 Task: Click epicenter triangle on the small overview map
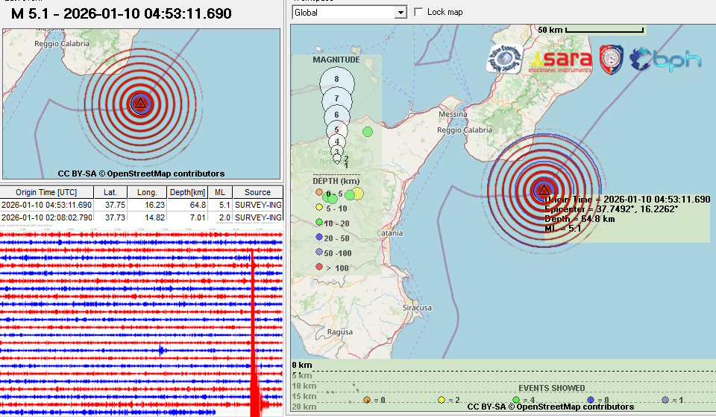pos(139,104)
